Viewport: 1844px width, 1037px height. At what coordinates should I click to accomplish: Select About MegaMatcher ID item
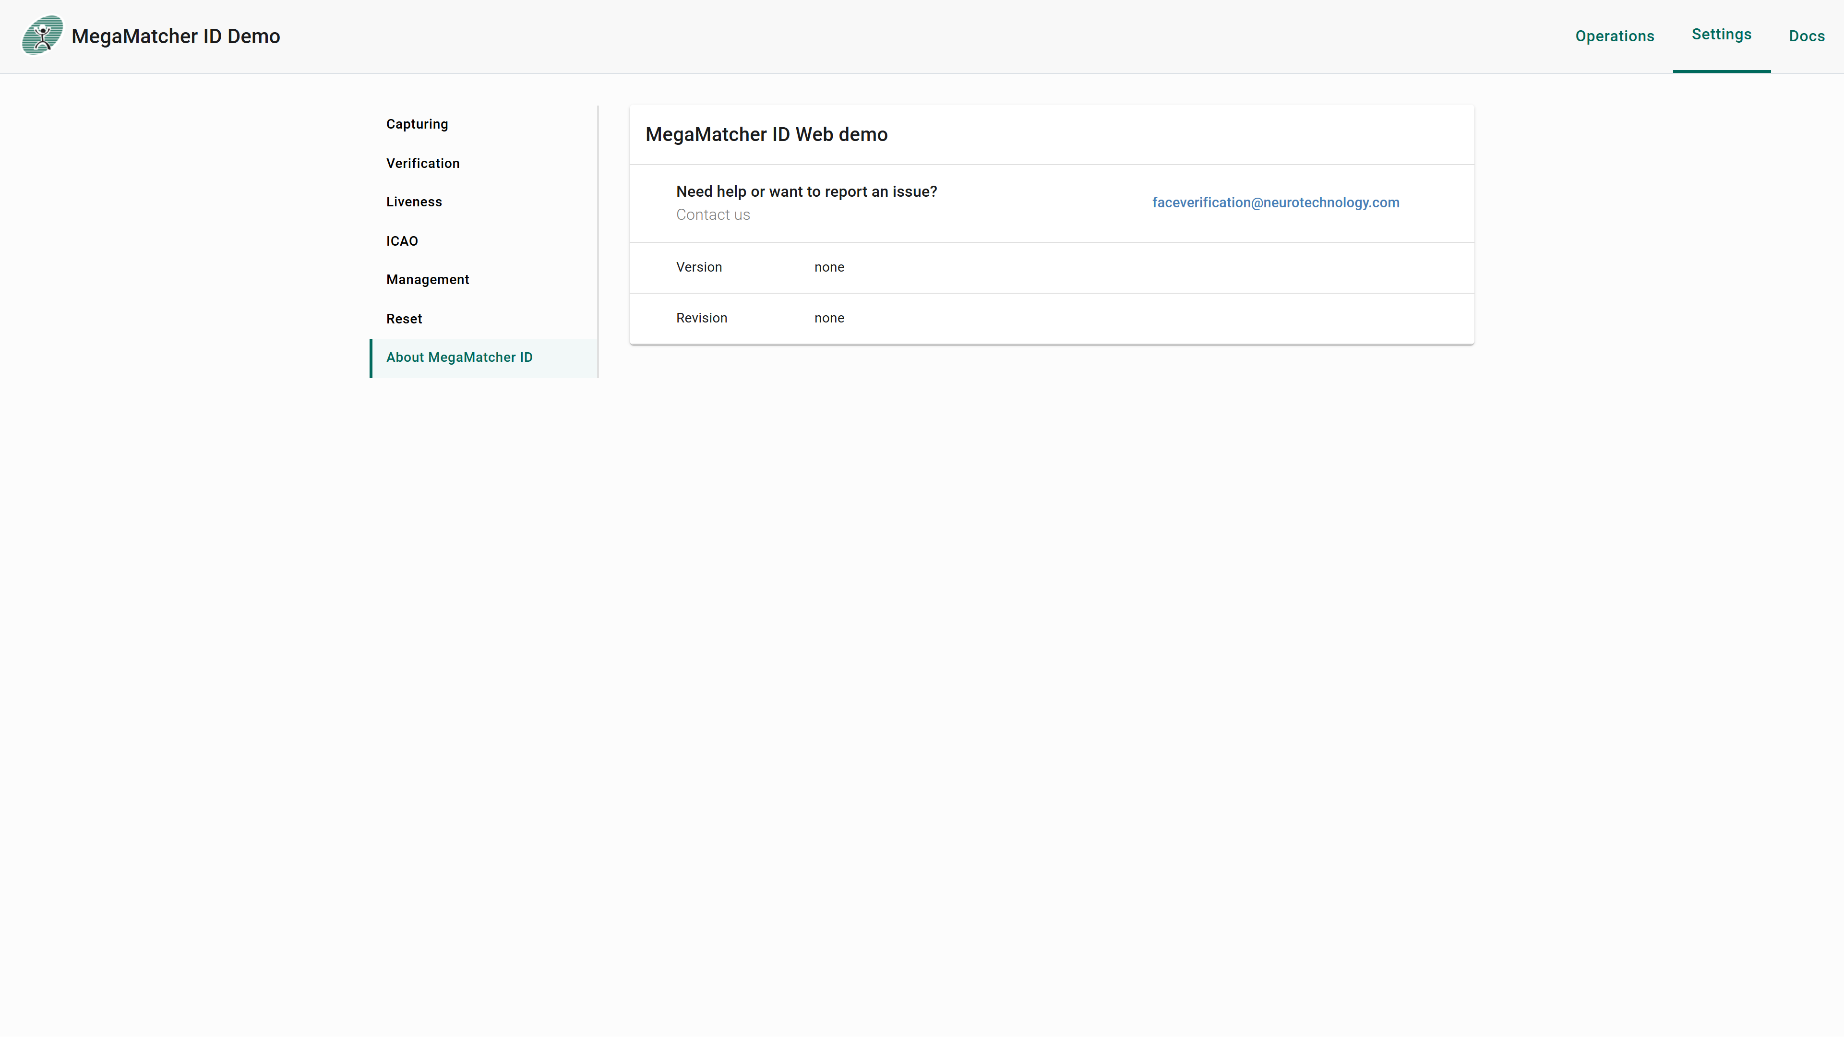484,358
